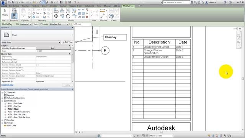Viewport: 245px width, 138px height.
Task: Select grid bubble F in the drawing
Action: tap(105, 50)
